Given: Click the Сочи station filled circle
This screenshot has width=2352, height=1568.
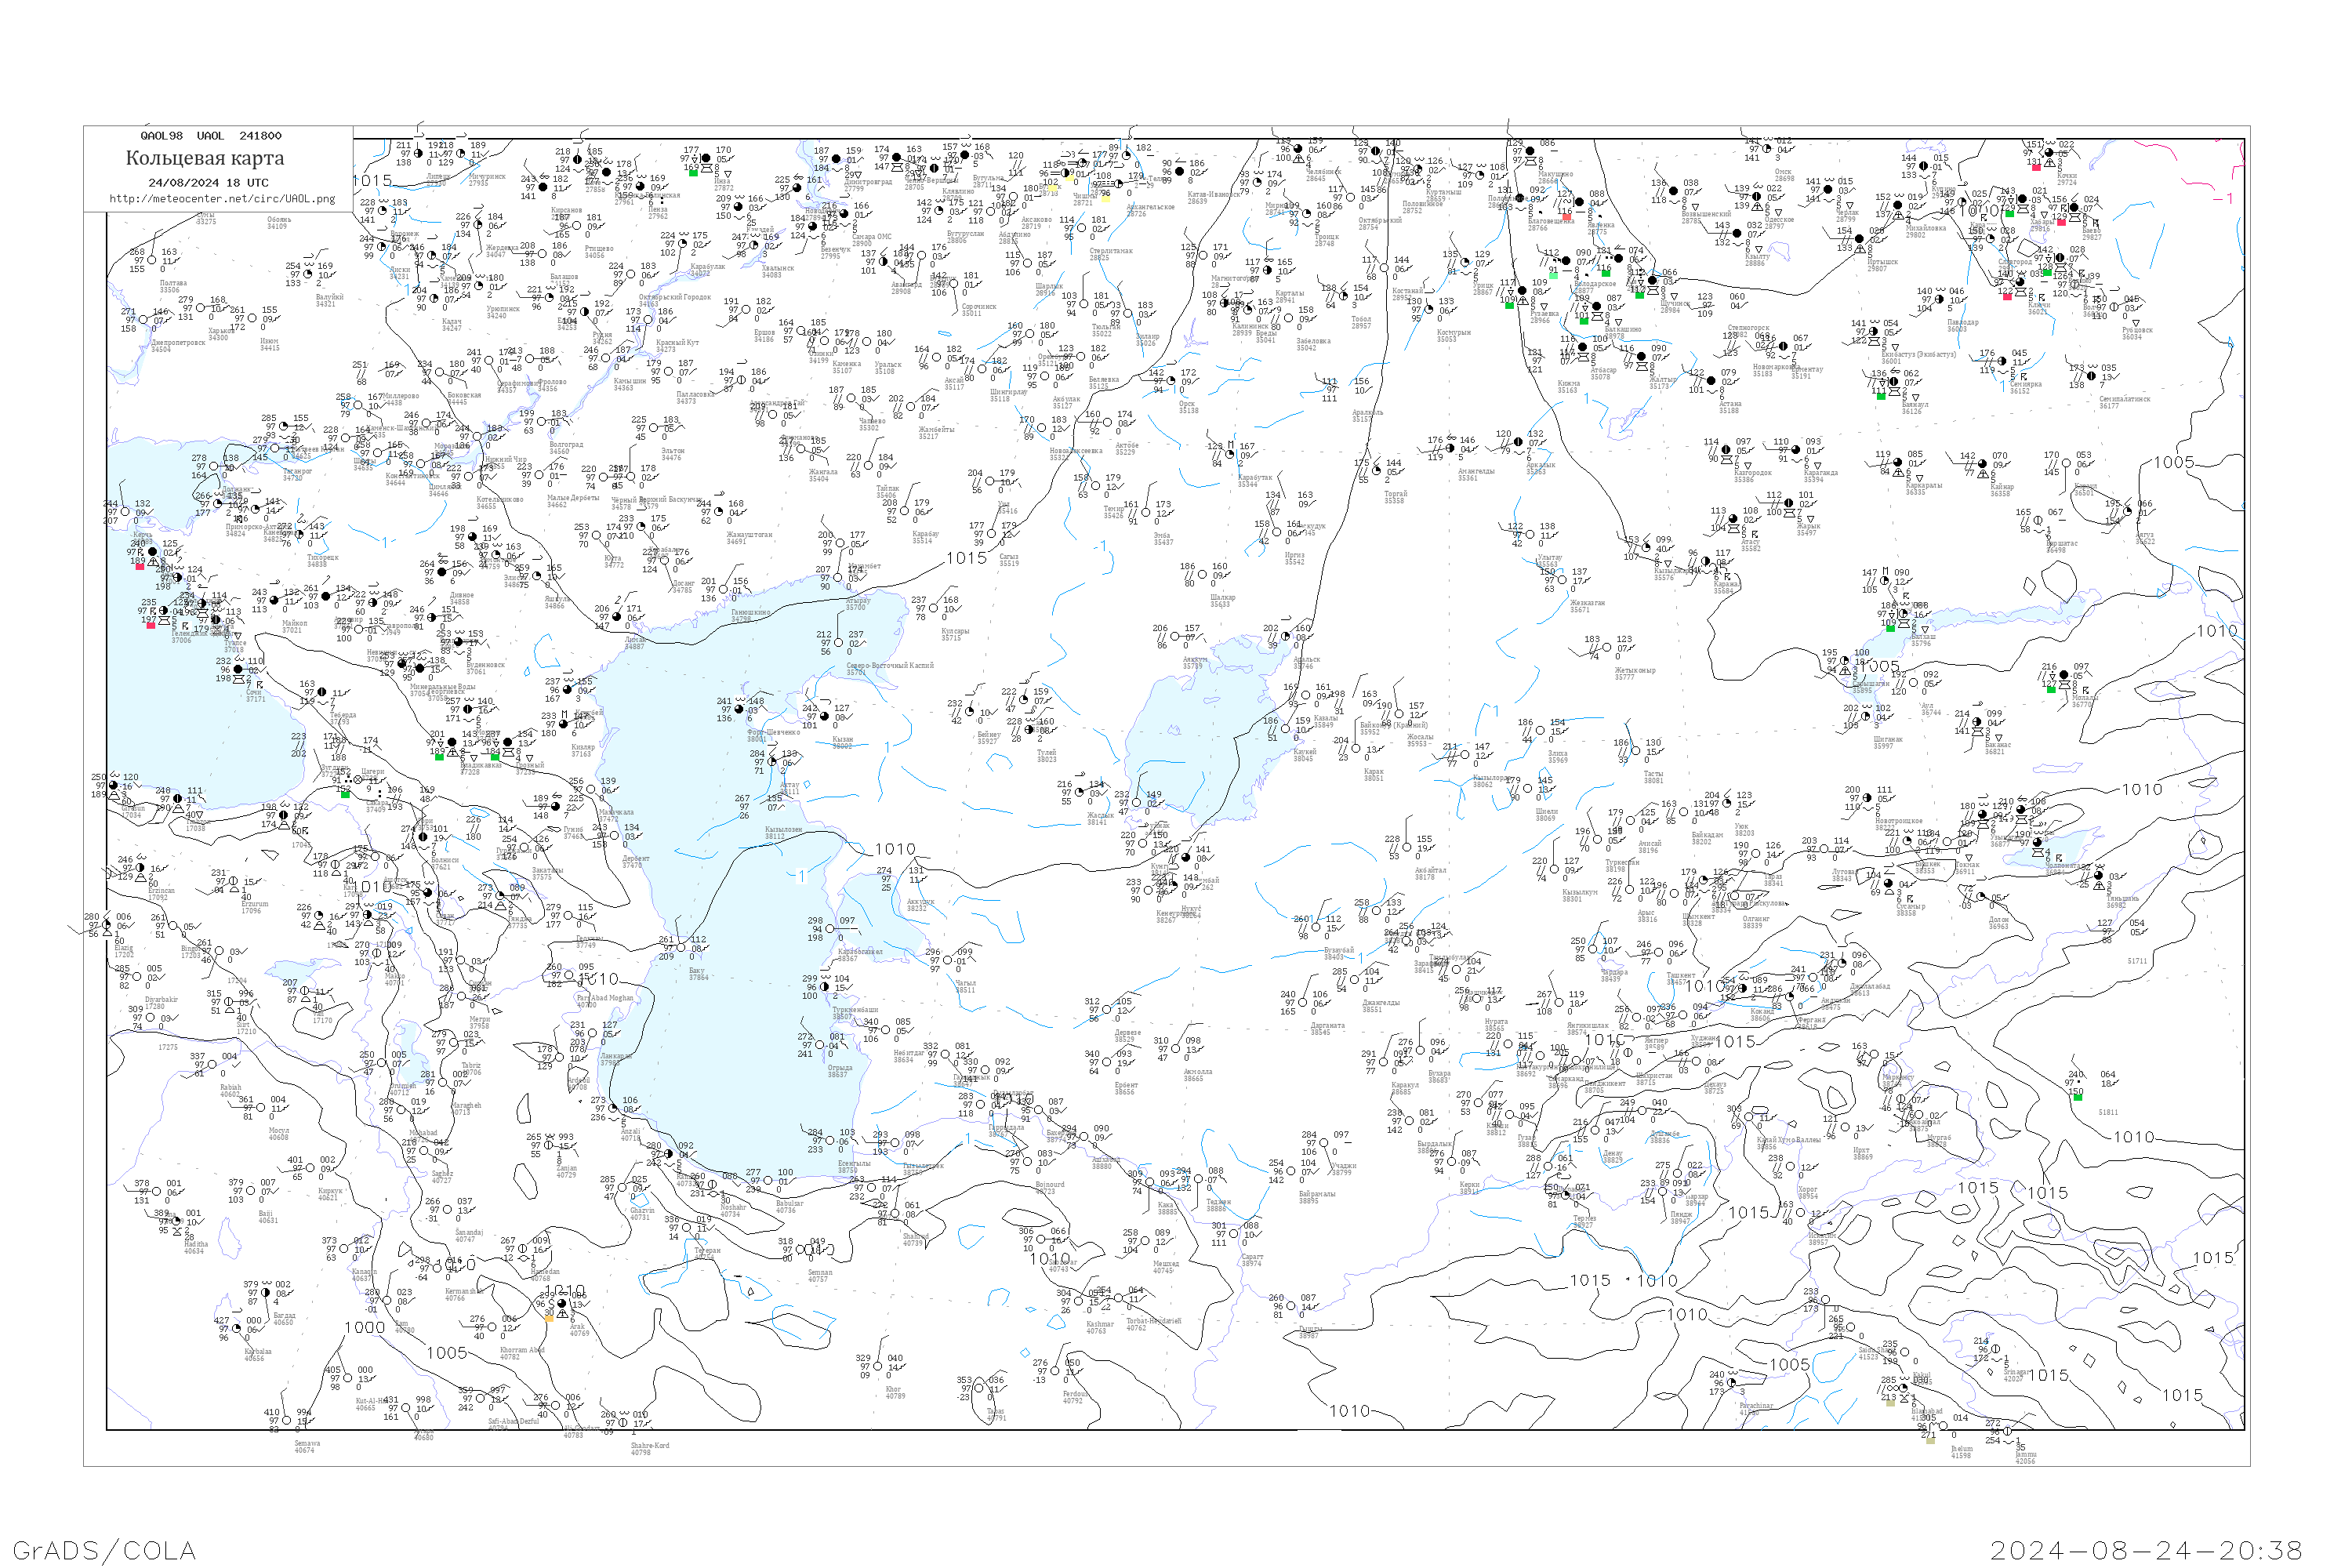Looking at the screenshot, I should click(239, 669).
